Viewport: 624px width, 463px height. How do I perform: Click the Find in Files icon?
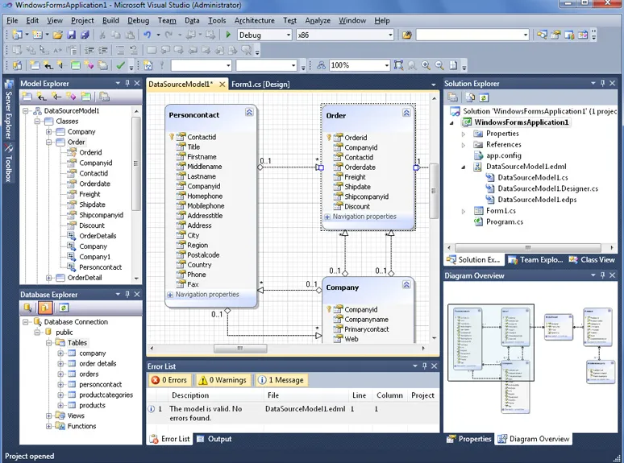(406, 35)
